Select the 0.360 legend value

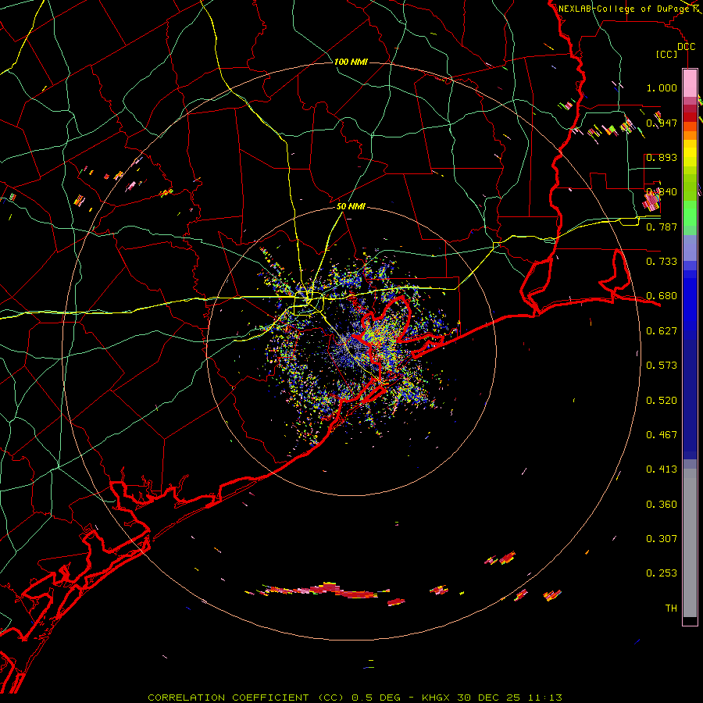[x=662, y=505]
